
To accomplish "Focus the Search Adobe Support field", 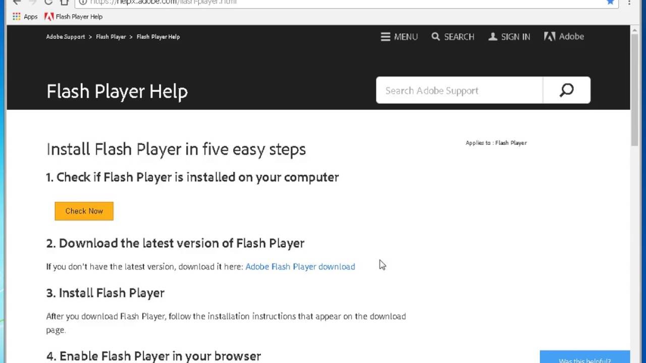I will [459, 90].
